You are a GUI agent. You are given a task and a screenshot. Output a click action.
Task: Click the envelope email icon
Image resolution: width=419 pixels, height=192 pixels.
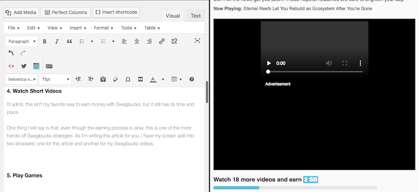[49, 66]
